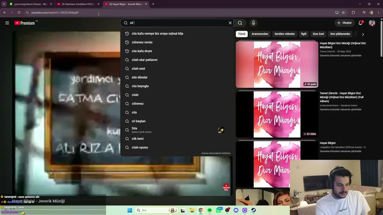
Task: Select history suggestion "silinmez remix"
Action: click(177, 42)
